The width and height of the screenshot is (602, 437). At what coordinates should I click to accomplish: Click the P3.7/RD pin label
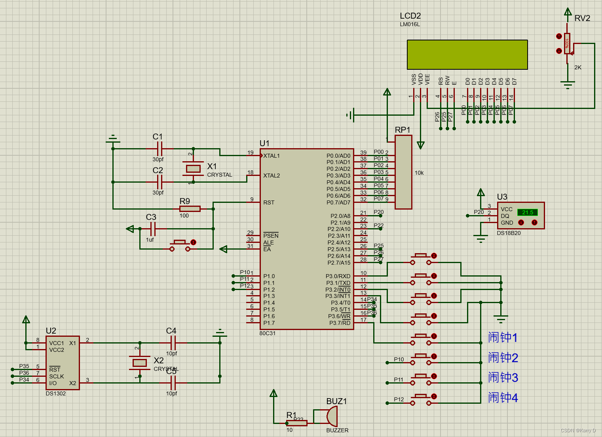[340, 323]
